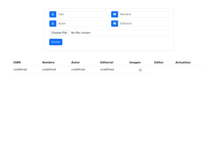Image resolution: width=218 pixels, height=164 pixels.
Task: Click the envelope icon beside Nombre field
Action: point(115,14)
